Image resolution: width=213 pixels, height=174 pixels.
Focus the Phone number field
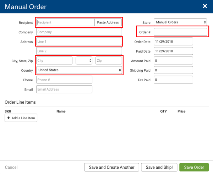pyautogui.click(x=64, y=80)
